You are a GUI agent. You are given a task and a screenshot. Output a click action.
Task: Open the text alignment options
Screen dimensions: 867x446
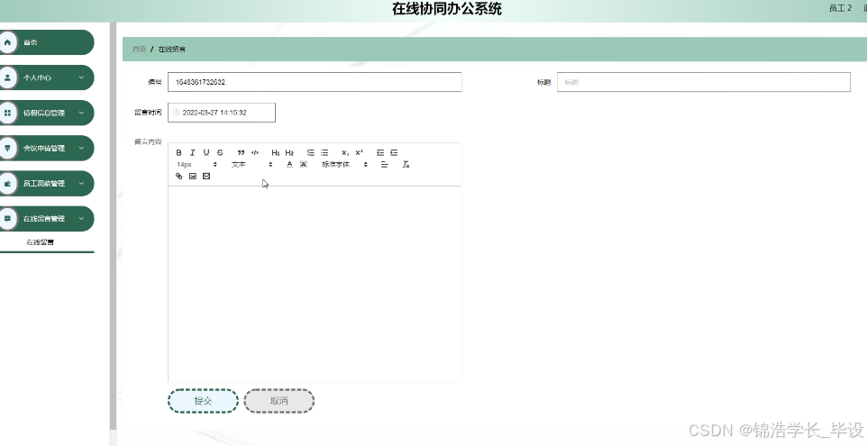click(x=384, y=164)
